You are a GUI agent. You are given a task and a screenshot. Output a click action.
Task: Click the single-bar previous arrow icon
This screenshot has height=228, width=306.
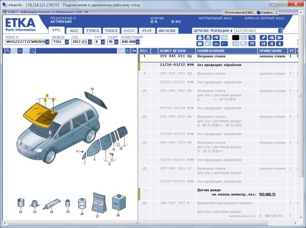pos(272,43)
